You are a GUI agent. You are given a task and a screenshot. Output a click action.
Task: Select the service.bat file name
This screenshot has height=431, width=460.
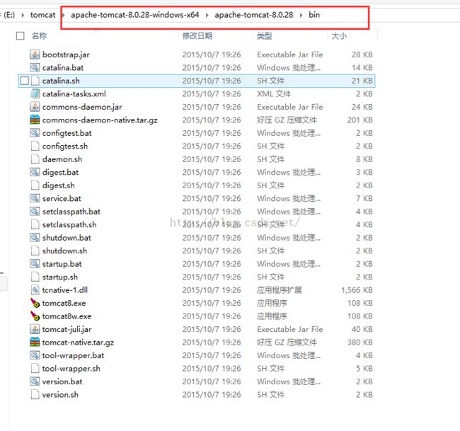[x=62, y=198]
